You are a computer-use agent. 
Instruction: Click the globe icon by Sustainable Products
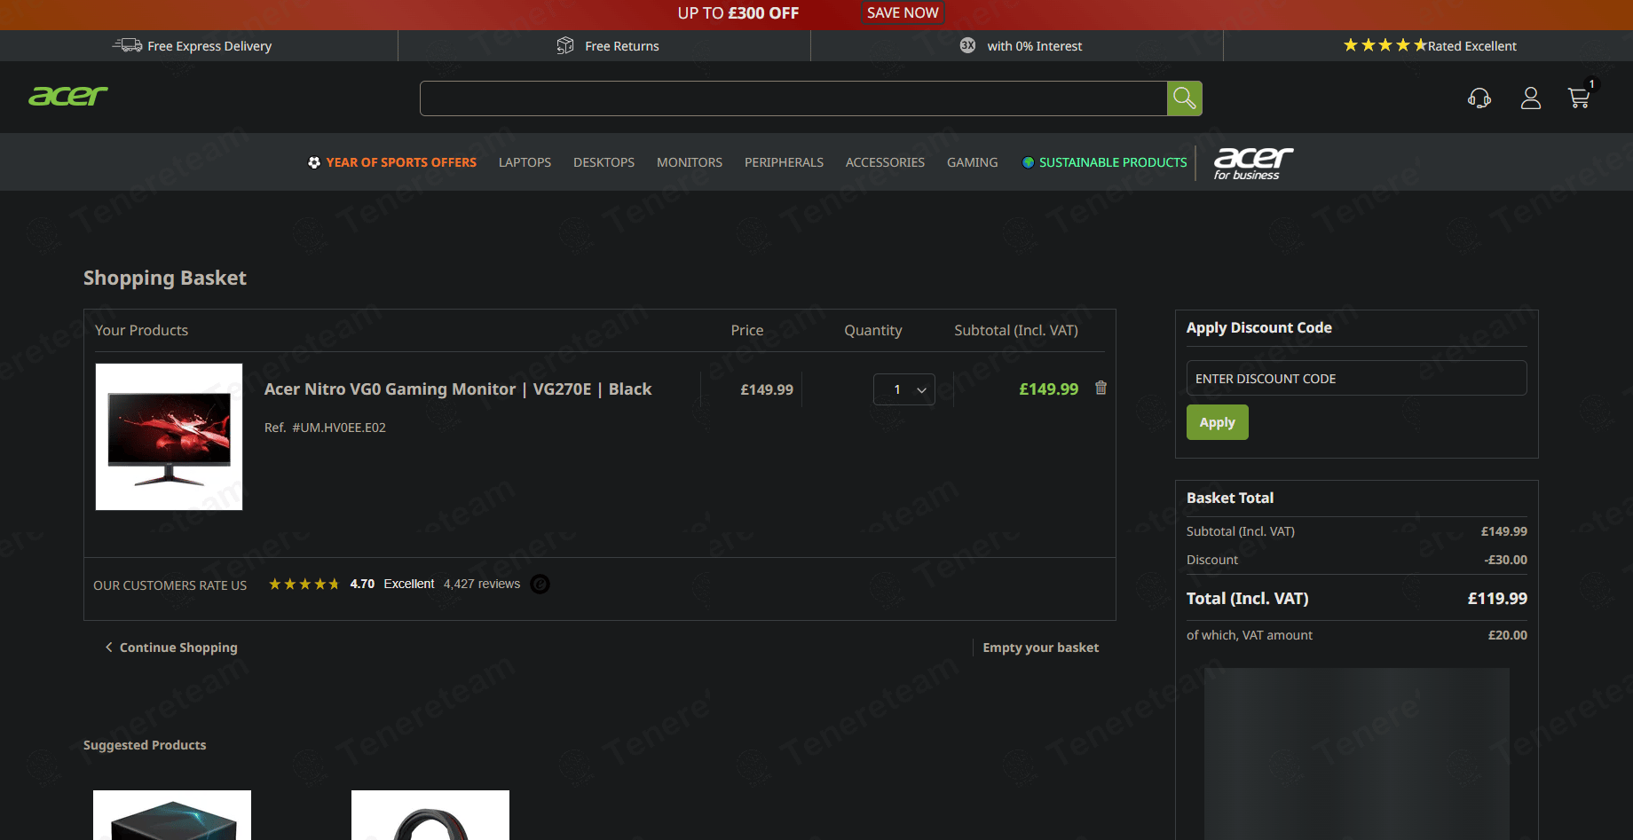click(1028, 162)
